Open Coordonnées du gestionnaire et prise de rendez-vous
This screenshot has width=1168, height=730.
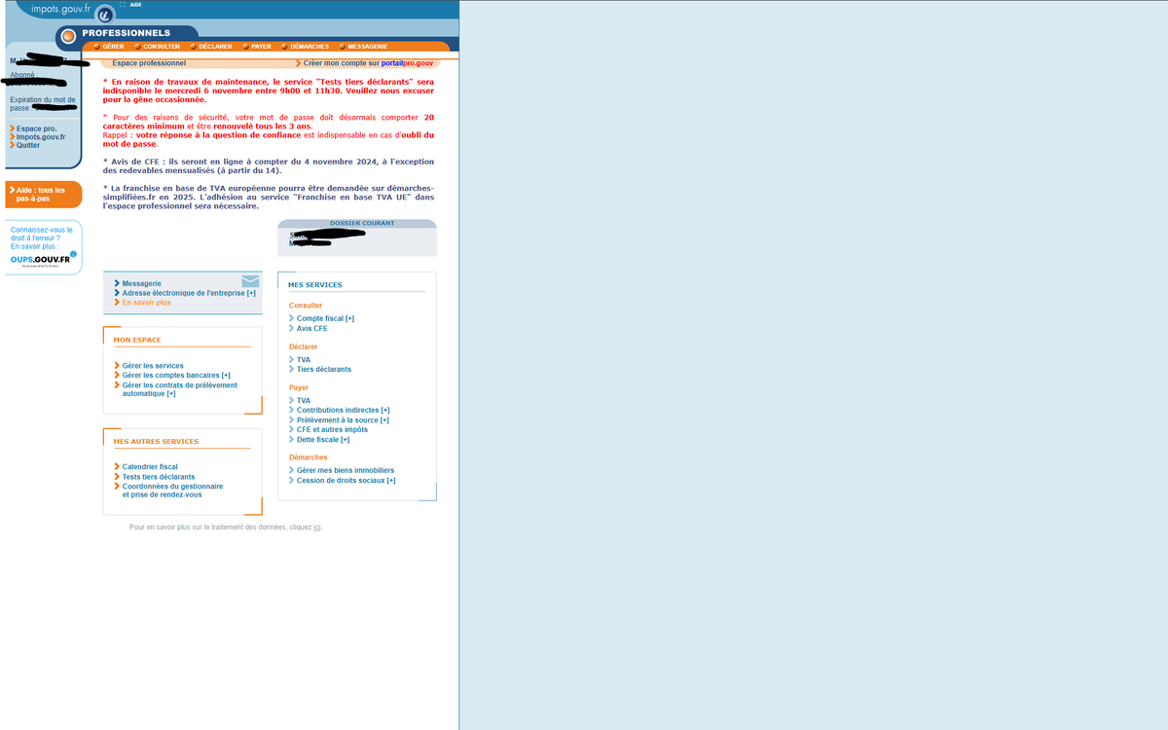coord(172,491)
